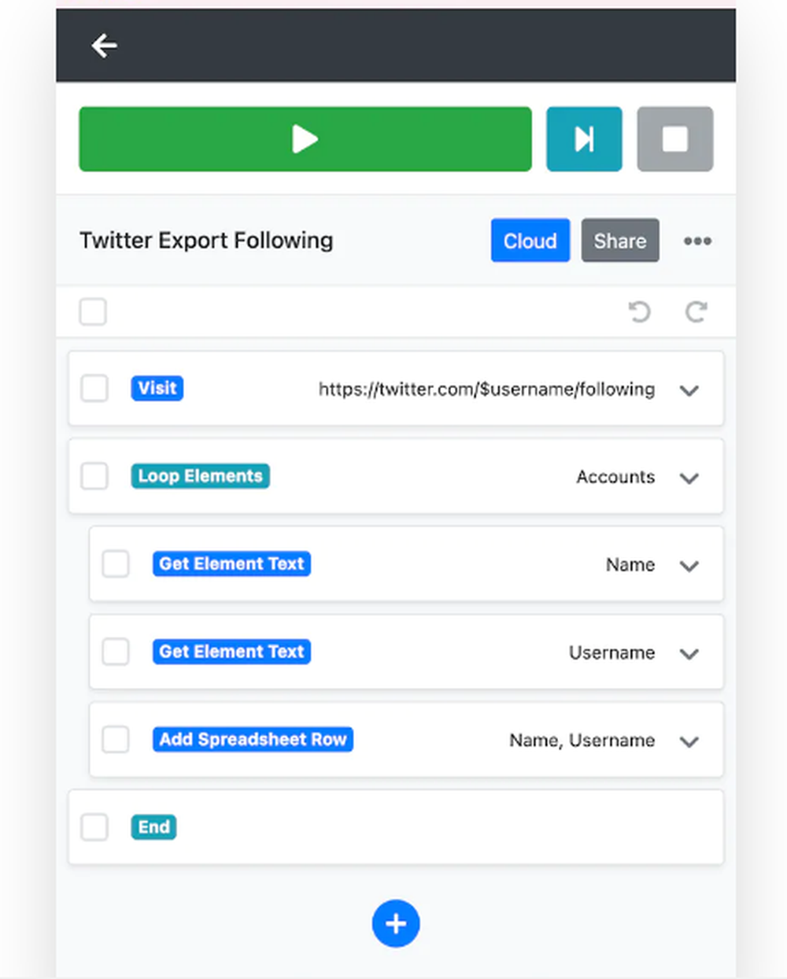Expand the Username step chevron
Viewport: 787px width, 979px height.
click(x=689, y=653)
